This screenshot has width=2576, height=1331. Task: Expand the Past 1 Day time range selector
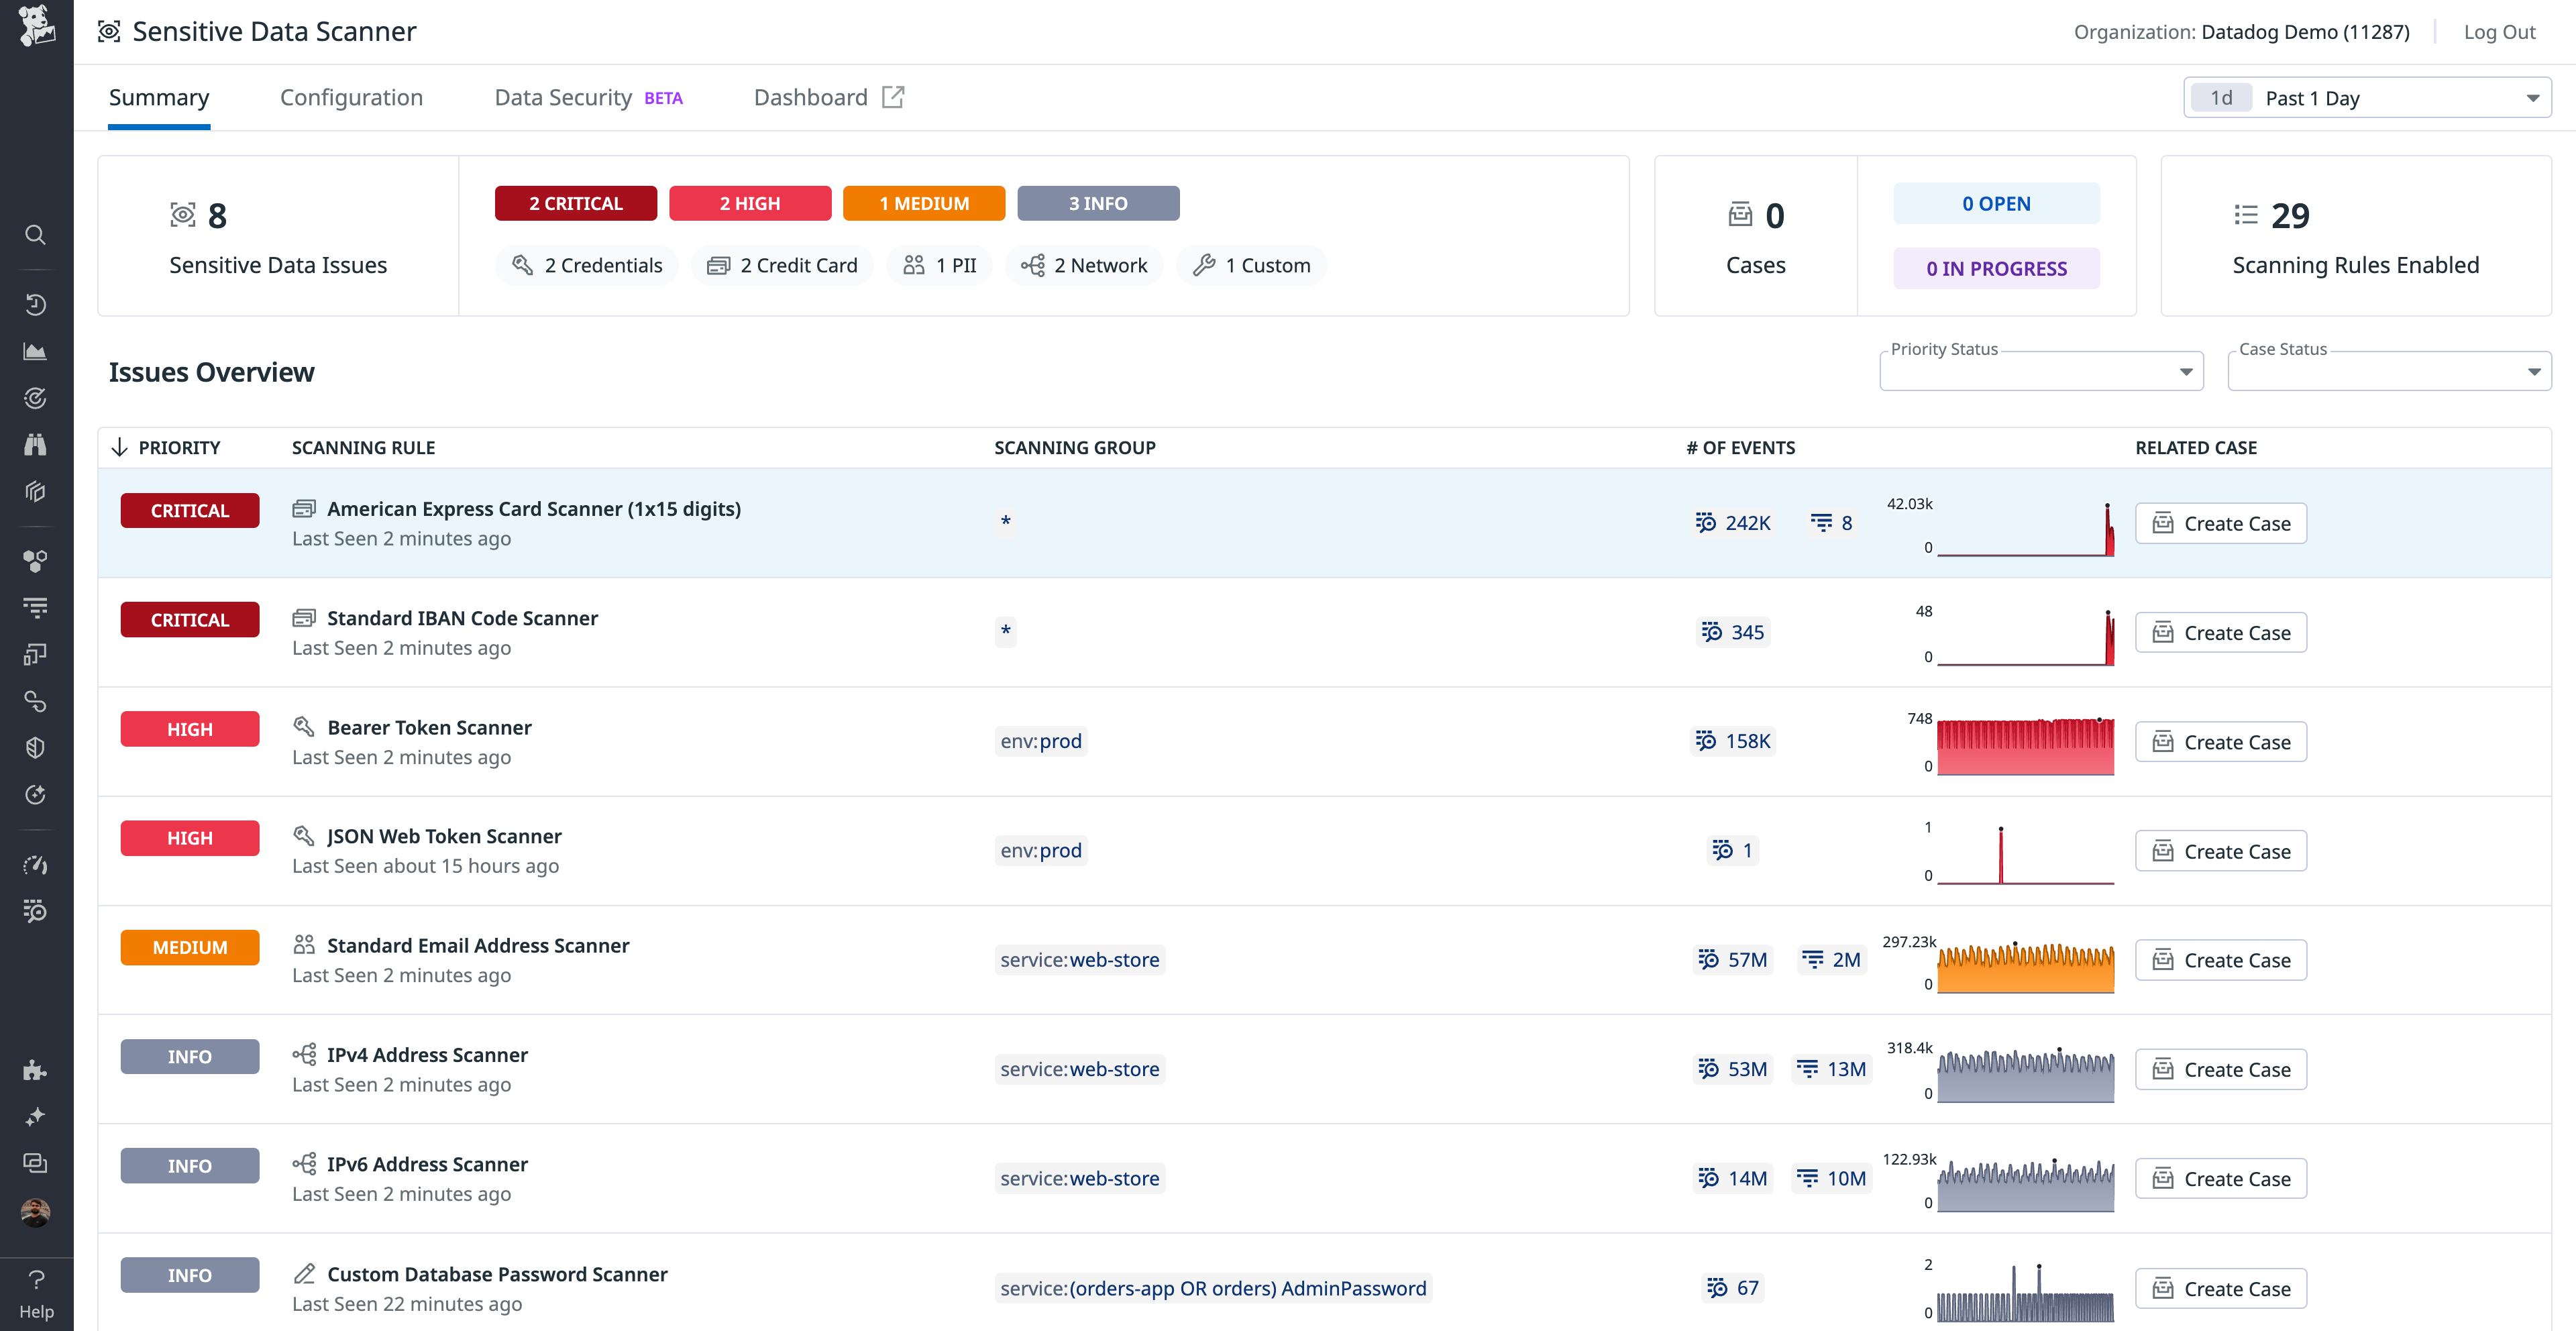click(2365, 97)
